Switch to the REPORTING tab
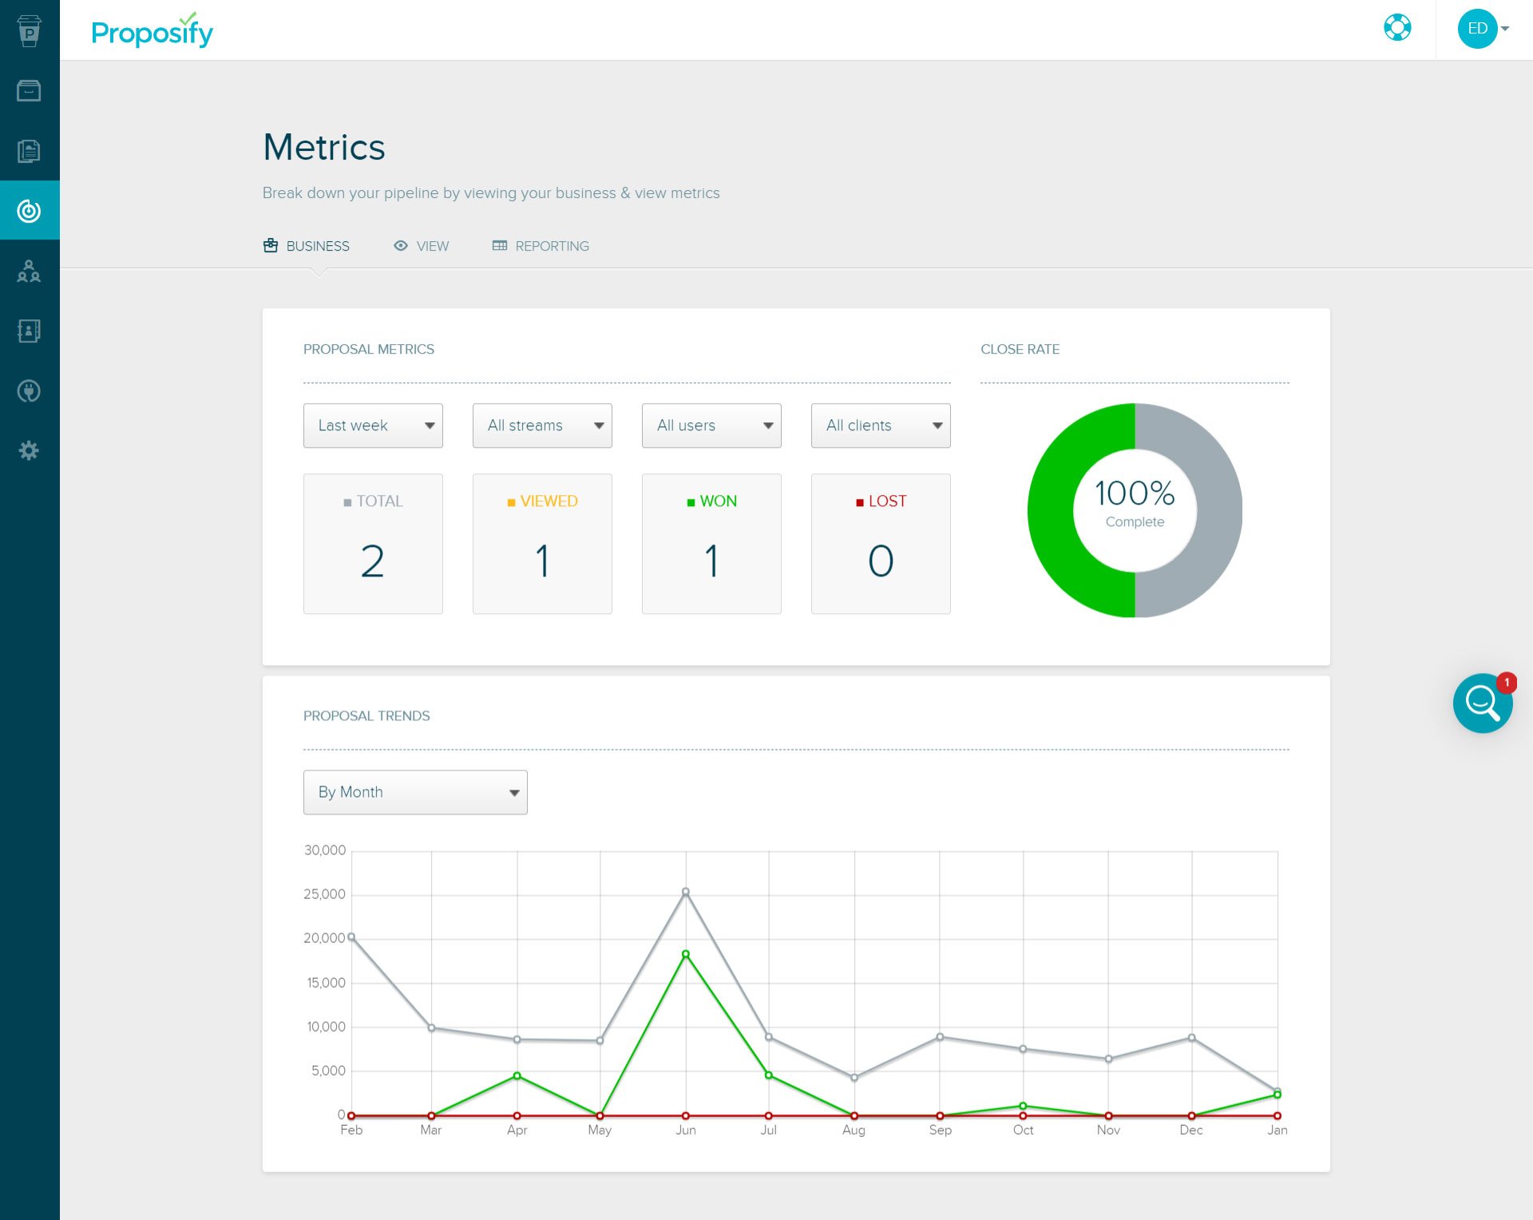Image resolution: width=1533 pixels, height=1220 pixels. (x=551, y=245)
